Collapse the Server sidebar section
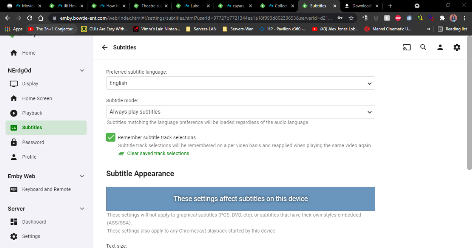 (82, 209)
